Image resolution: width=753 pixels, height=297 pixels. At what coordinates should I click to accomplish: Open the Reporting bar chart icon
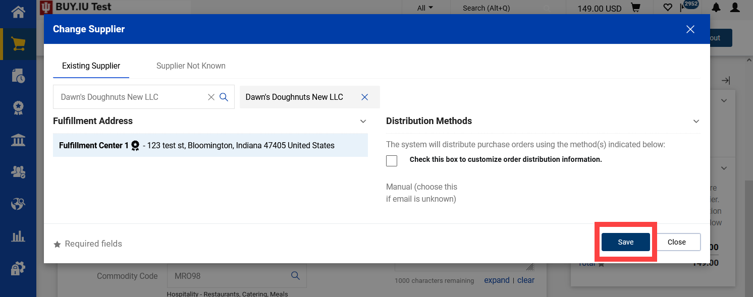18,236
